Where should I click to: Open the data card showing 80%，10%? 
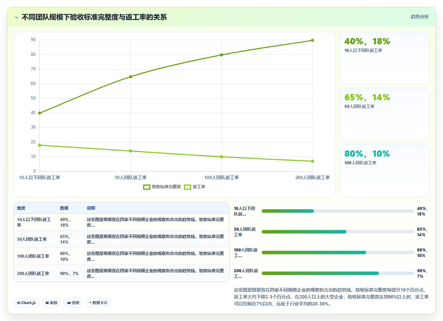coord(385,171)
